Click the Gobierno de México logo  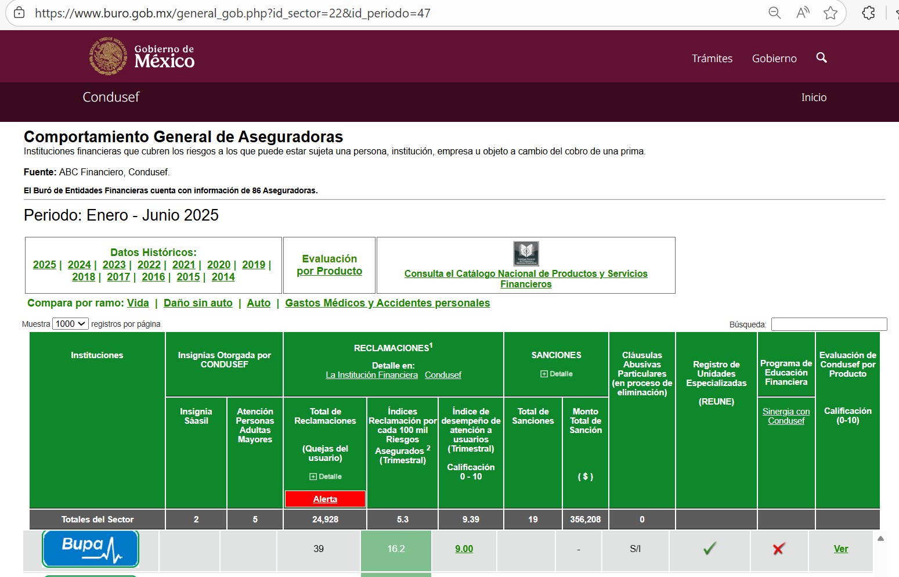click(142, 56)
